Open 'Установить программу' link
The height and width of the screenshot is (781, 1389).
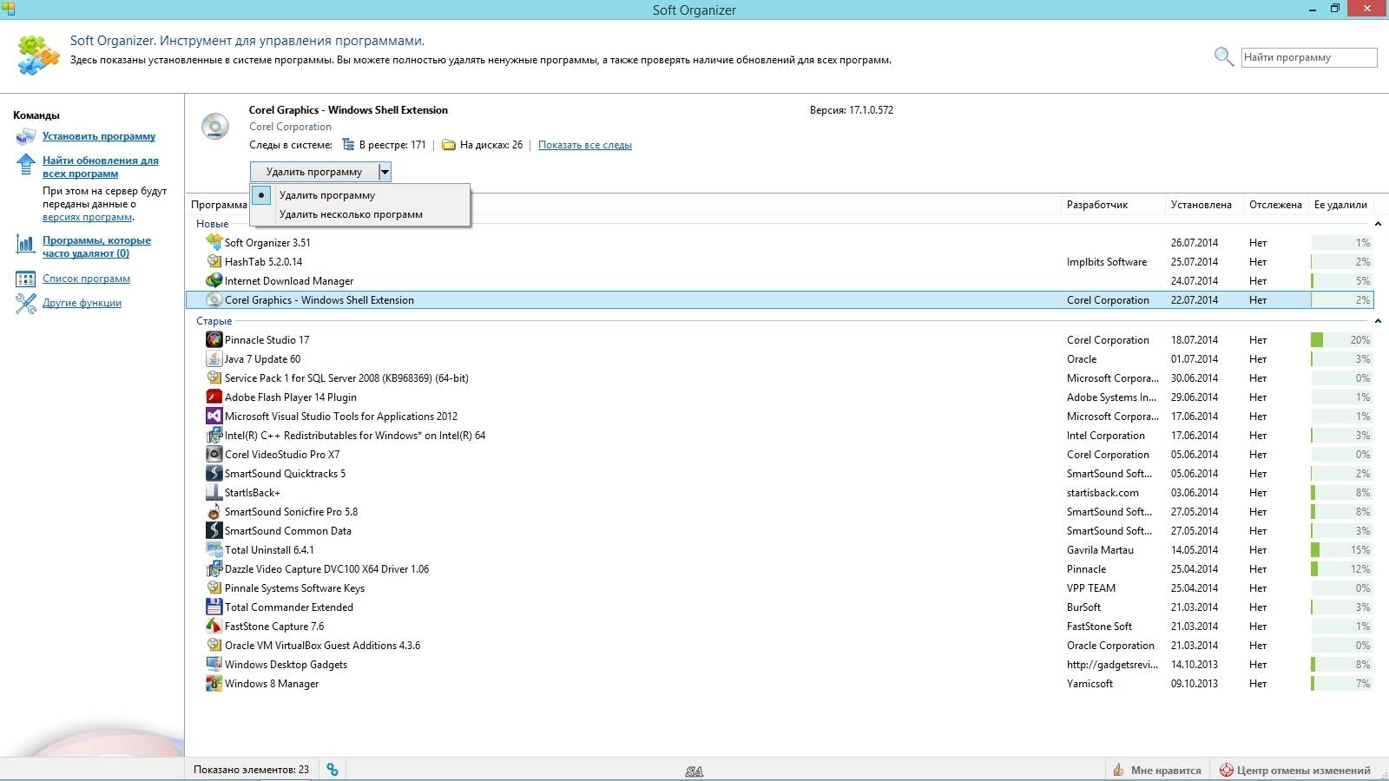[x=99, y=136]
